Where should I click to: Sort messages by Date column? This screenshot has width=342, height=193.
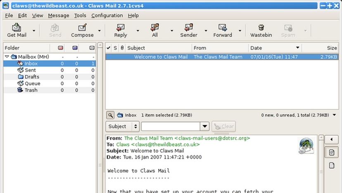(x=275, y=48)
